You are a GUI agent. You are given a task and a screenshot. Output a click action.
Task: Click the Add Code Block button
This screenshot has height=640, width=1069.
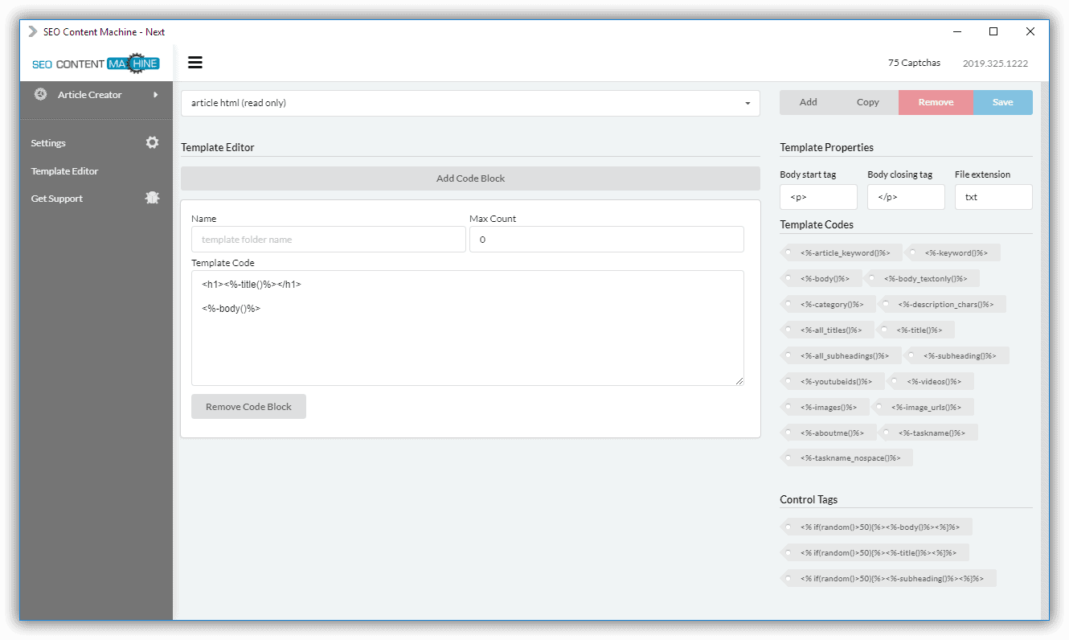point(470,178)
